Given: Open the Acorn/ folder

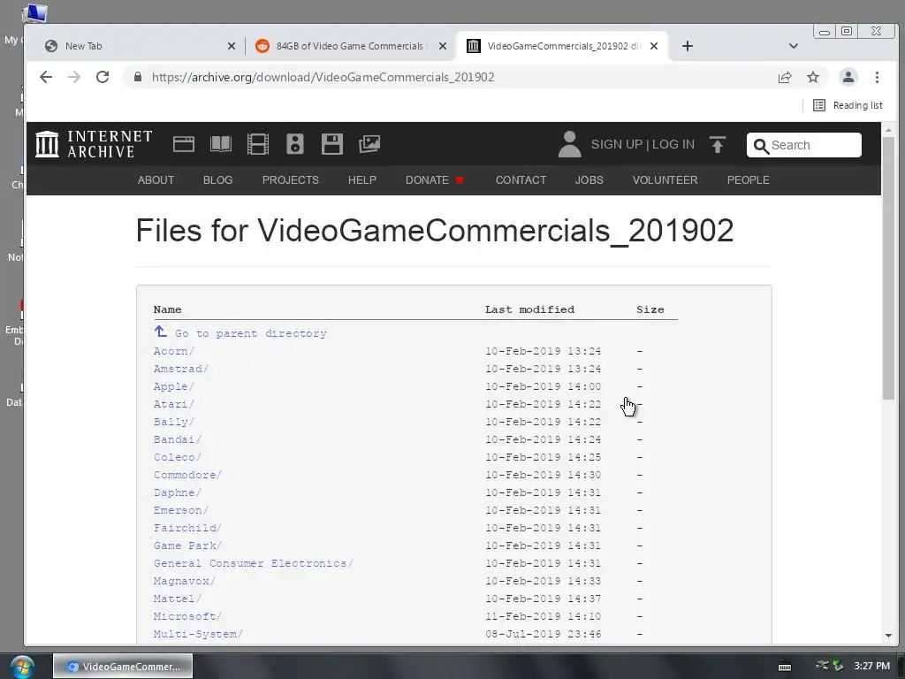Looking at the screenshot, I should pyautogui.click(x=174, y=351).
